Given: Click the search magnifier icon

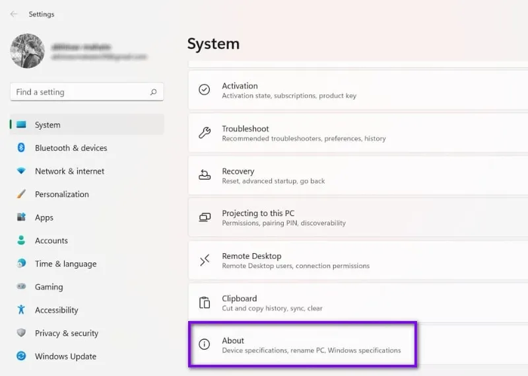Looking at the screenshot, I should click(x=153, y=93).
